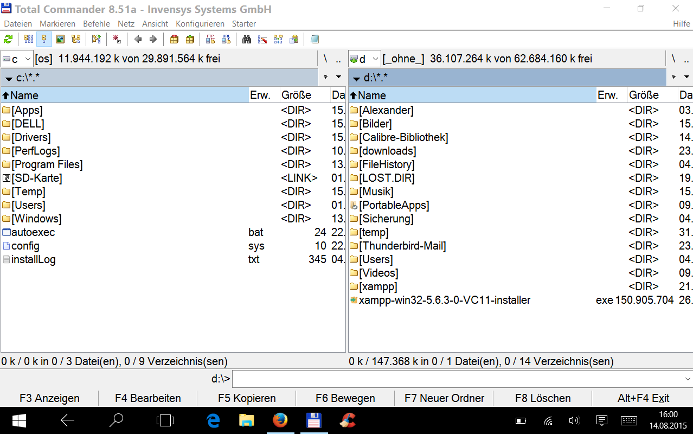Open the Netz menu
This screenshot has height=434, width=693.
coord(126,24)
